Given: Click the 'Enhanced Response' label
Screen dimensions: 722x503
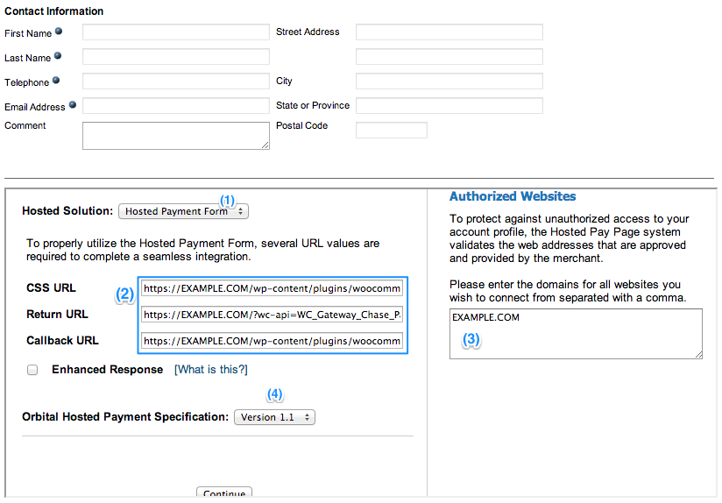Looking at the screenshot, I should (107, 370).
